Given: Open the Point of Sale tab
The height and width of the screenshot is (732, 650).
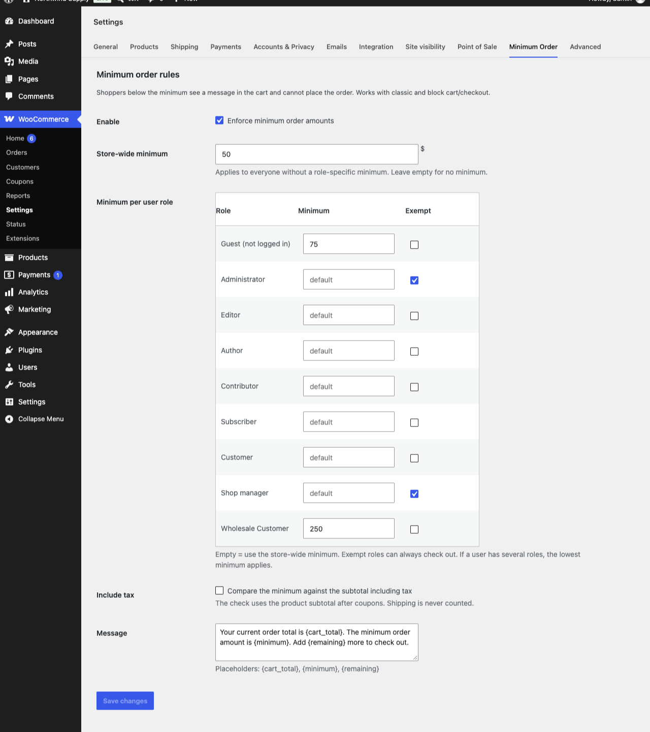Looking at the screenshot, I should pos(477,47).
